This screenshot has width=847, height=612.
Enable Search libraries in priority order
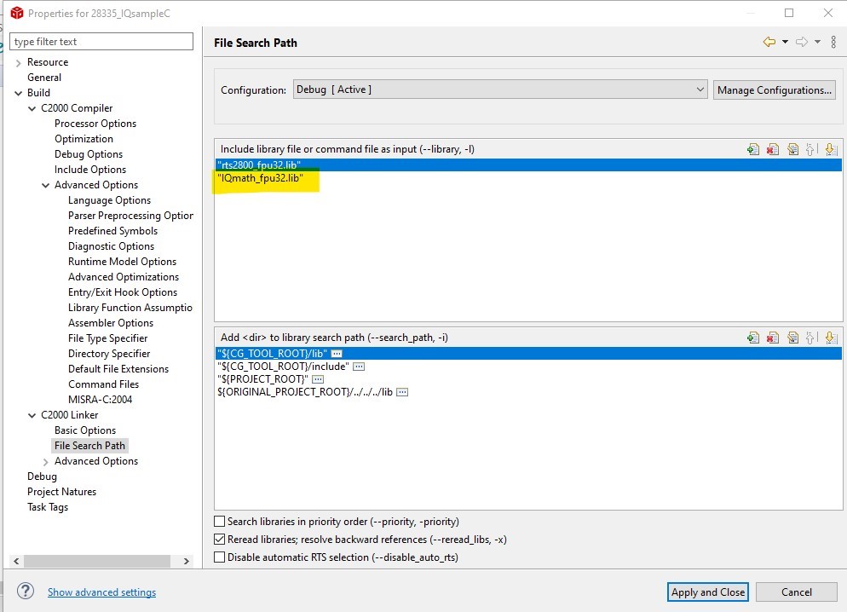(219, 522)
